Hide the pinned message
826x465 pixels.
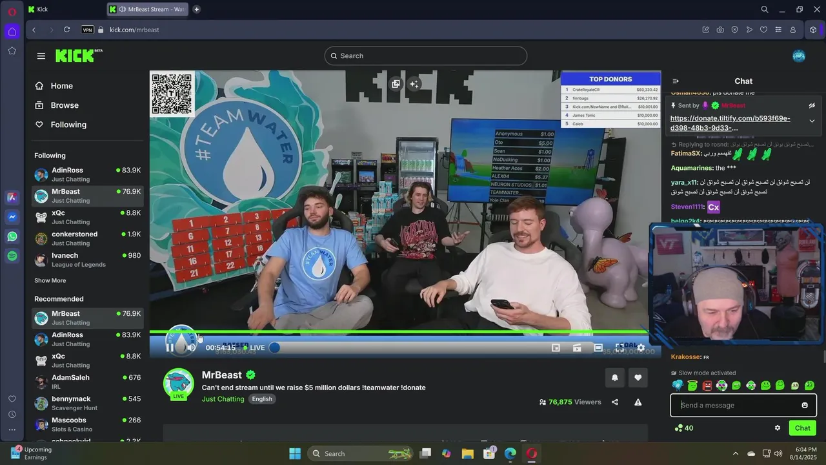click(812, 105)
